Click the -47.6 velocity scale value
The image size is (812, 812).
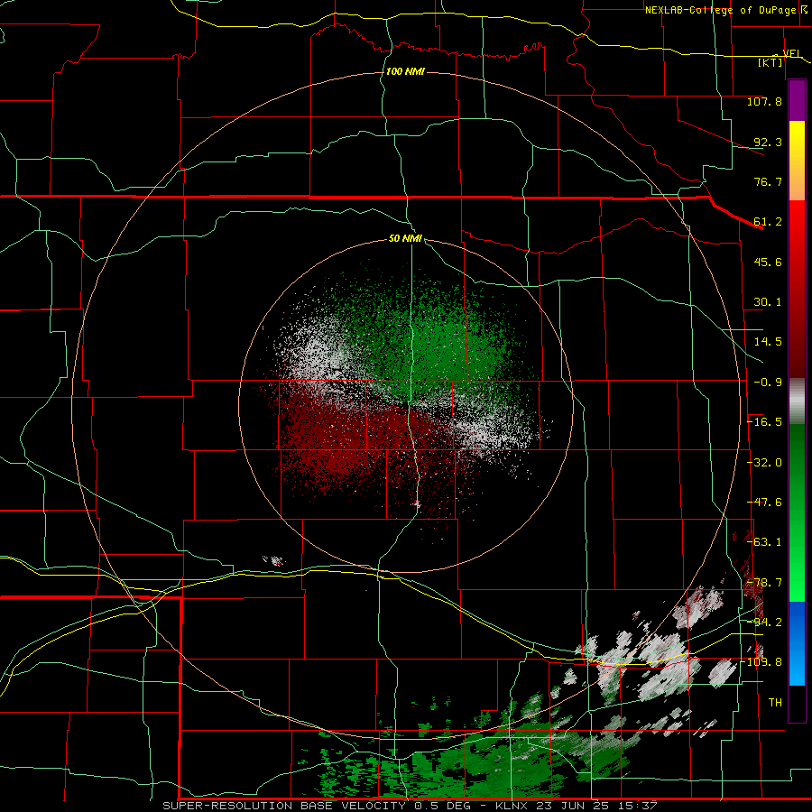click(764, 503)
